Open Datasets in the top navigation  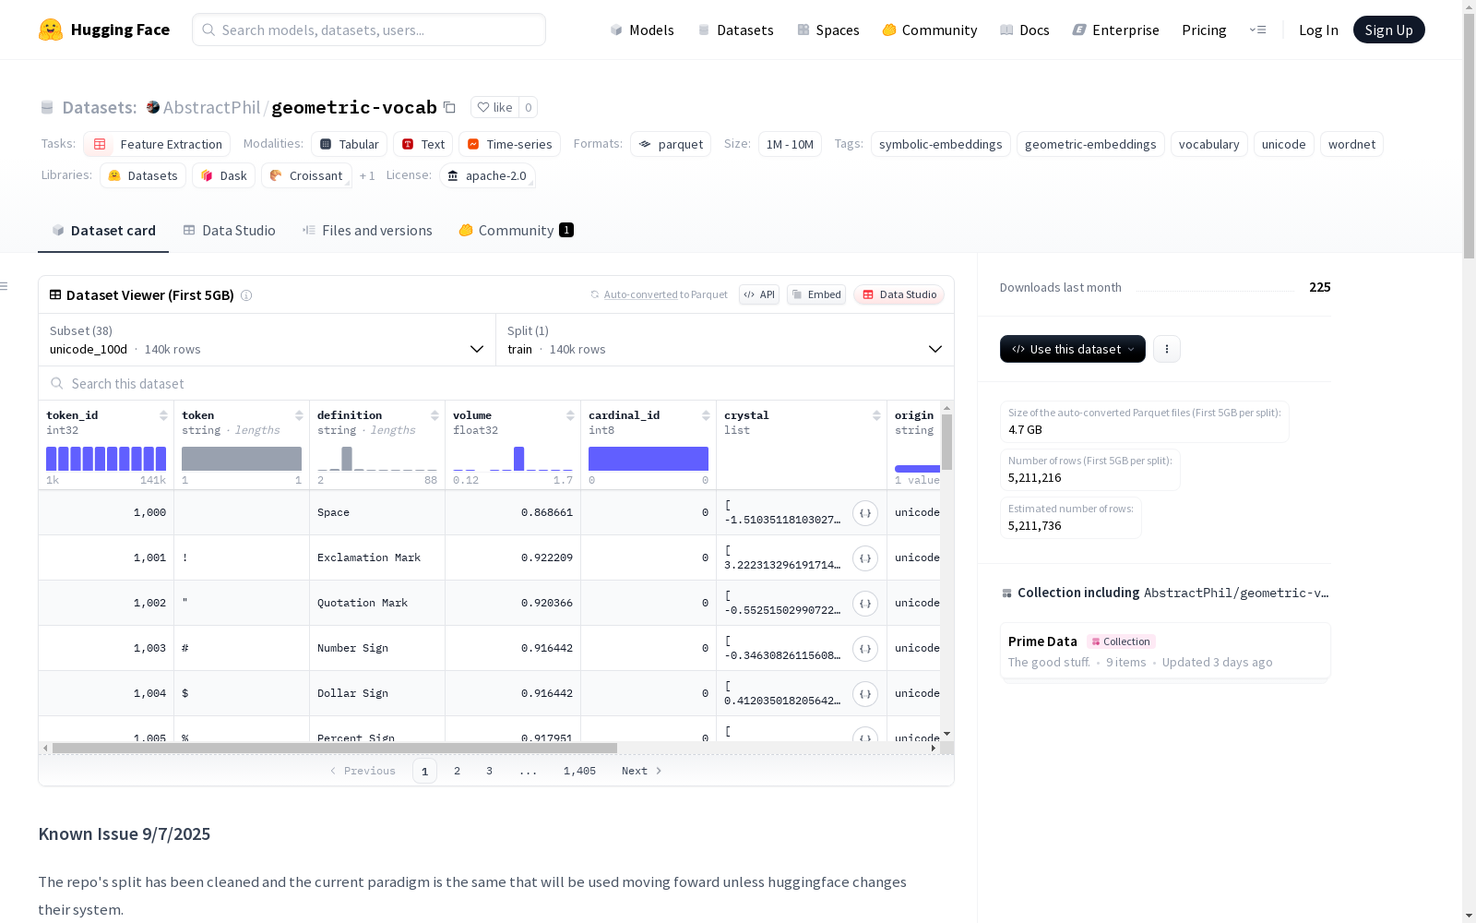coord(735,30)
